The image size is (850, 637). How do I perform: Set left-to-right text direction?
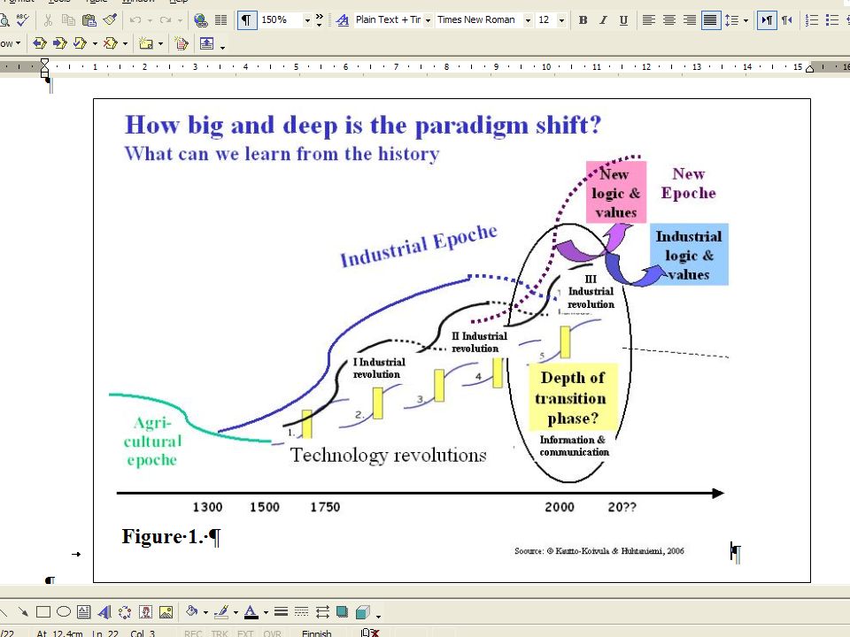(767, 20)
